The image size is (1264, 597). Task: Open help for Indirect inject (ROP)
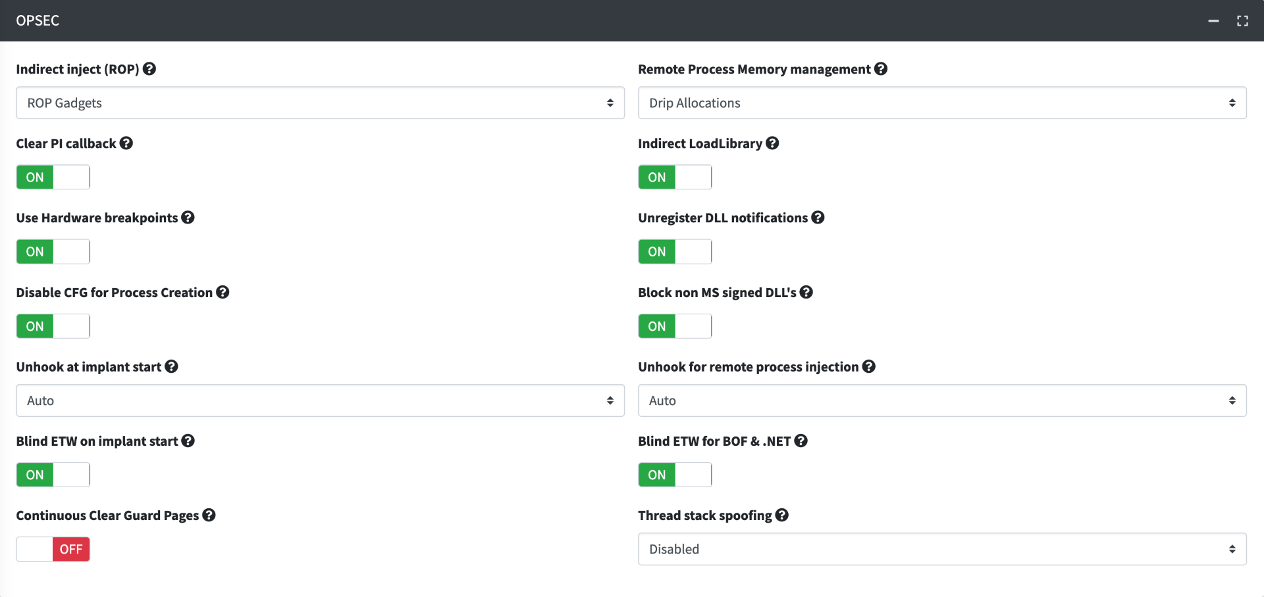(149, 68)
